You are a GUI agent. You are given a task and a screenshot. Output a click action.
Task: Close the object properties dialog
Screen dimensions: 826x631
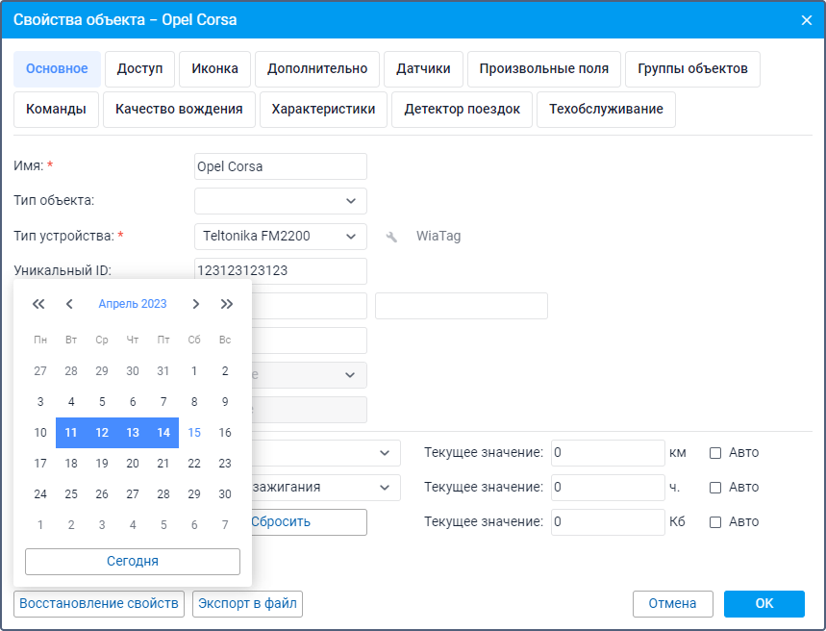[806, 19]
